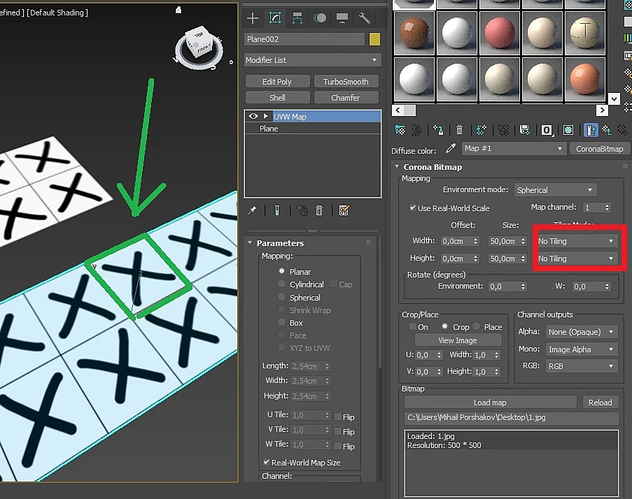Open the Environment mode Spherical dropdown
This screenshot has width=632, height=499.
(556, 190)
